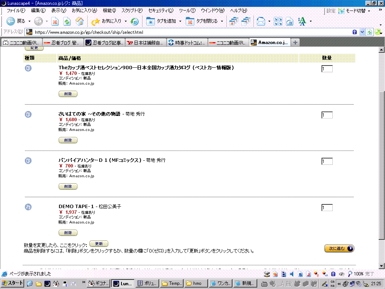This screenshot has height=289, width=385.
Task: Open the hmo folder taskbar button
Action: pos(196,283)
